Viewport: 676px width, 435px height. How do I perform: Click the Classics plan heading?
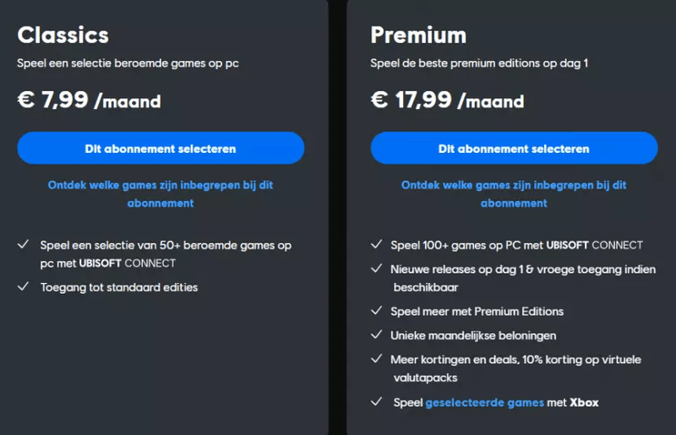point(63,35)
